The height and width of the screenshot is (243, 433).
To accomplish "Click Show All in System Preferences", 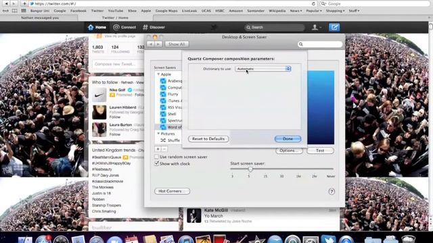I will pos(177,44).
